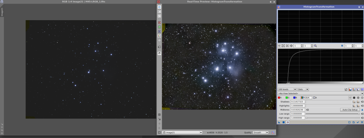Toggle before/after split view icon in preview
This screenshot has width=364, height=138.
tap(159, 12)
